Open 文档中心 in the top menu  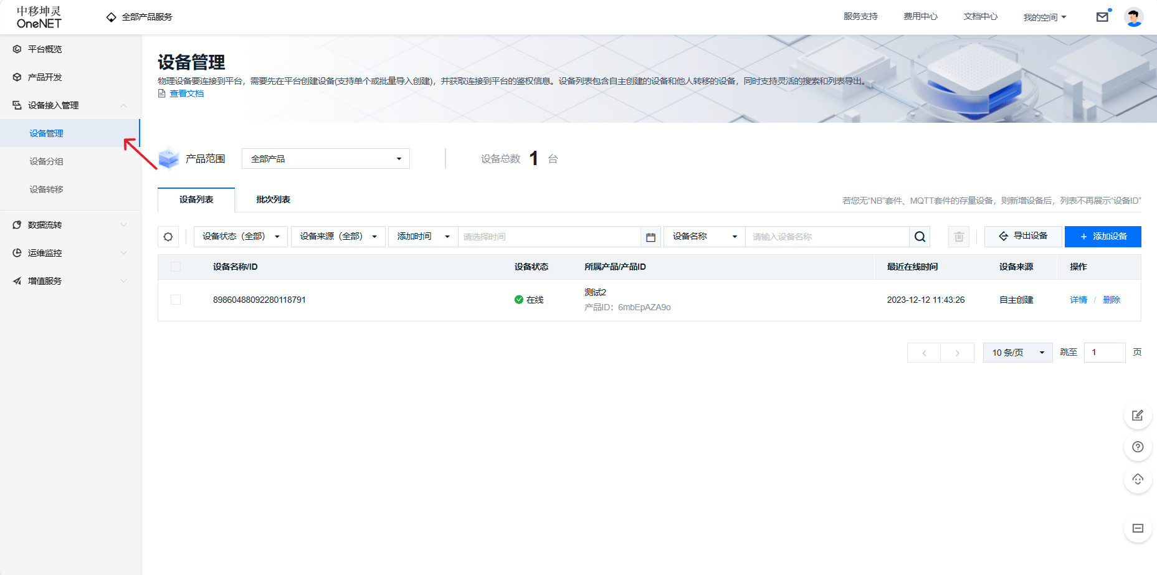click(979, 16)
